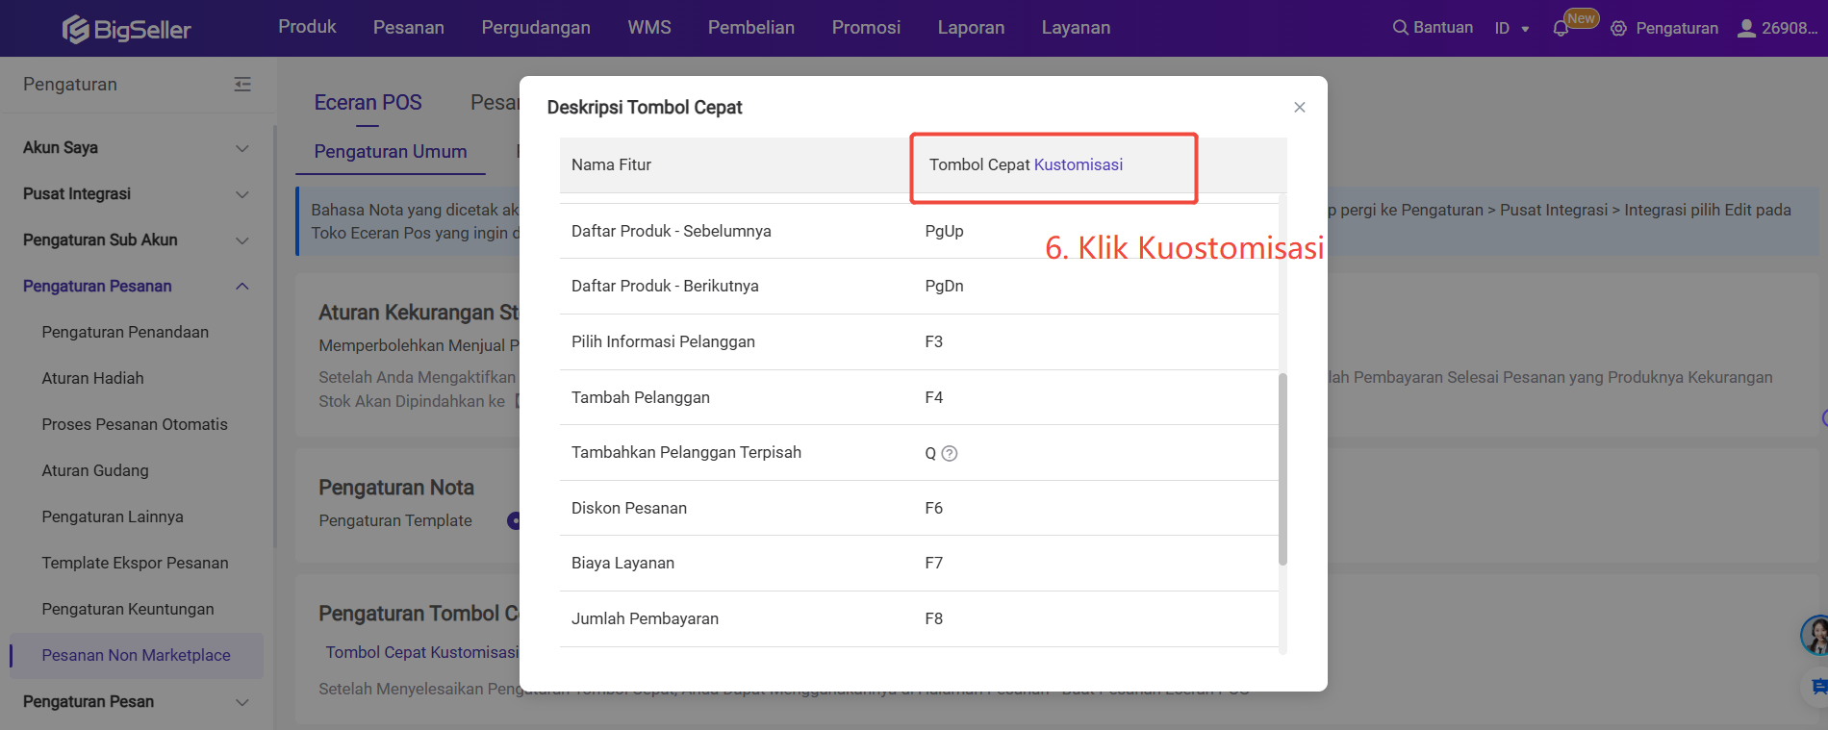
Task: Switch to the Eceran POS tab
Action: 368,103
